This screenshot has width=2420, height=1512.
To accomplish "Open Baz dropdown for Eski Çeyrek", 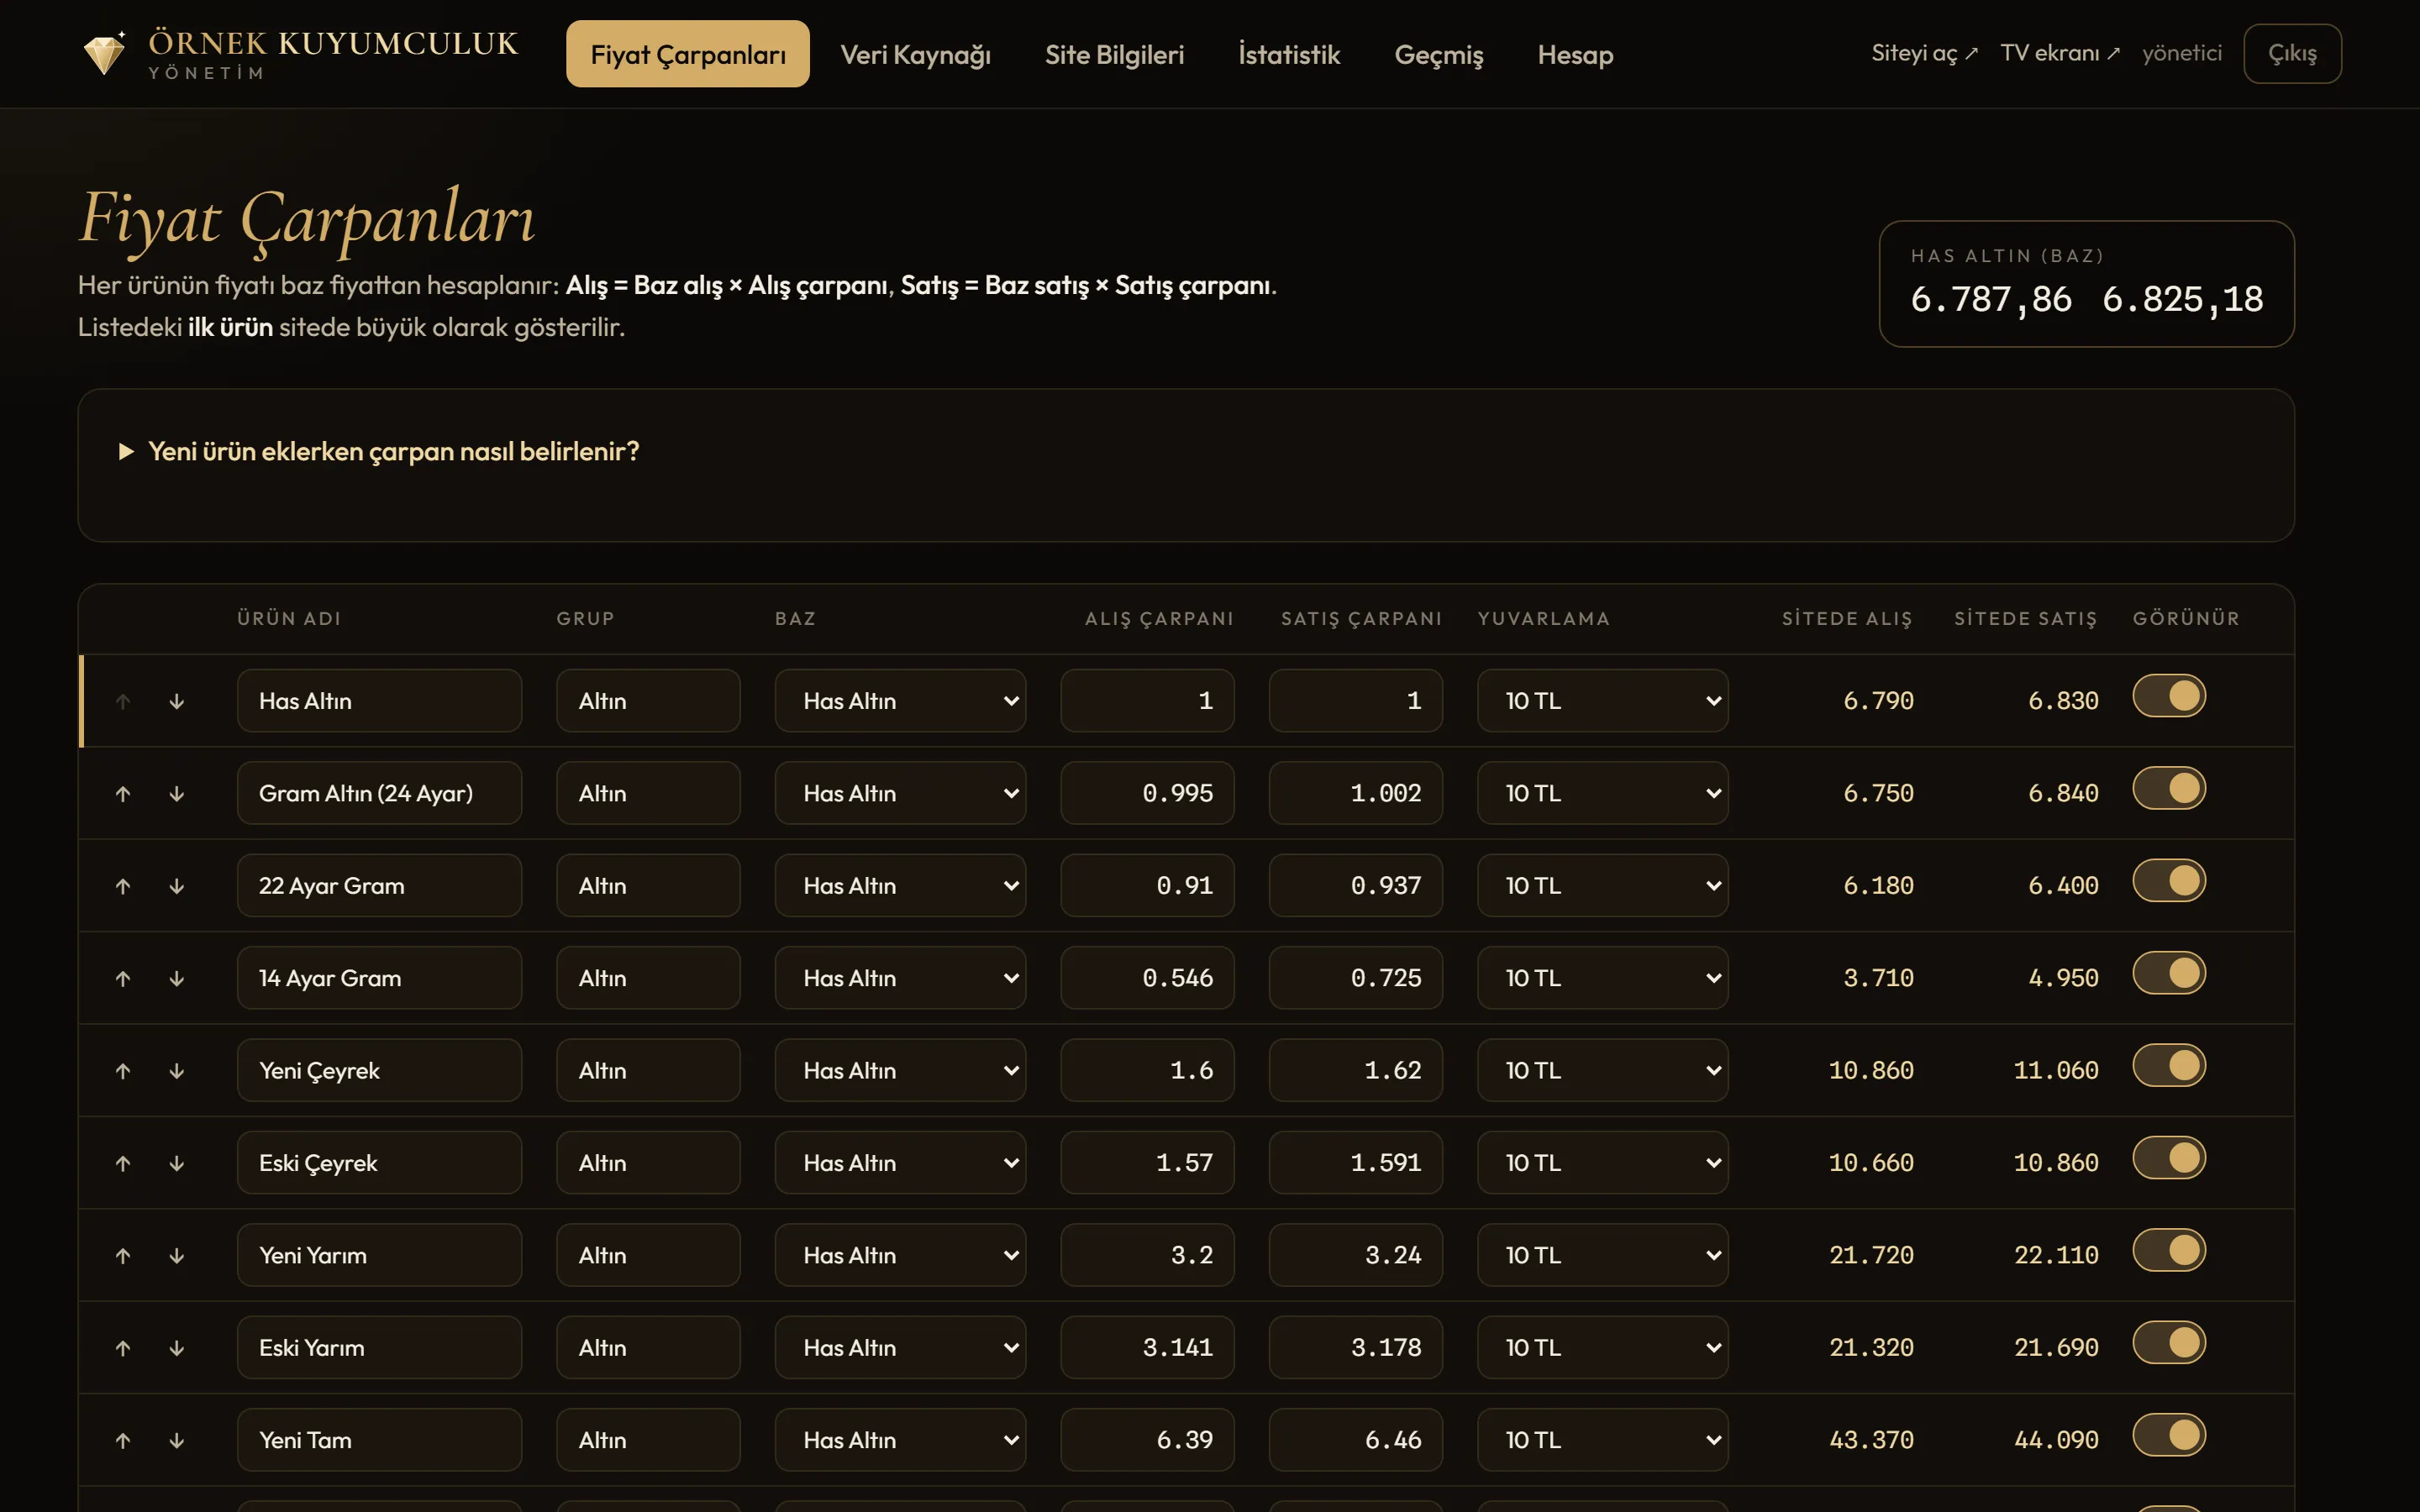I will [x=900, y=1163].
